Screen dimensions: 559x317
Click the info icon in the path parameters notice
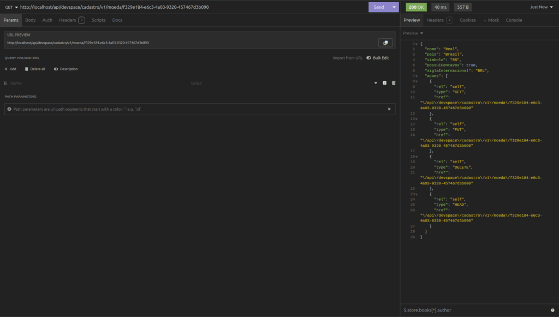9,109
